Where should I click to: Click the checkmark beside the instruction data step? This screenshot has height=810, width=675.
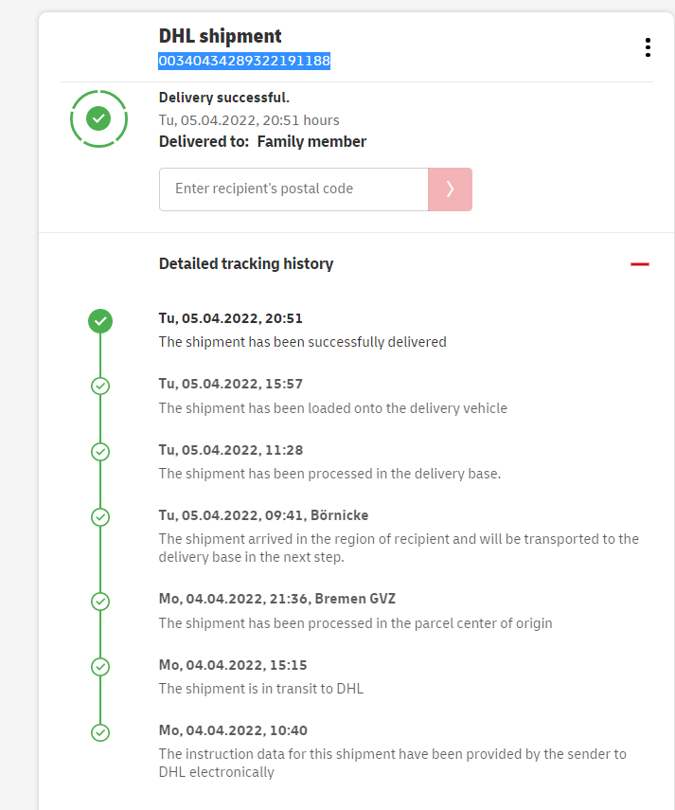coord(100,732)
